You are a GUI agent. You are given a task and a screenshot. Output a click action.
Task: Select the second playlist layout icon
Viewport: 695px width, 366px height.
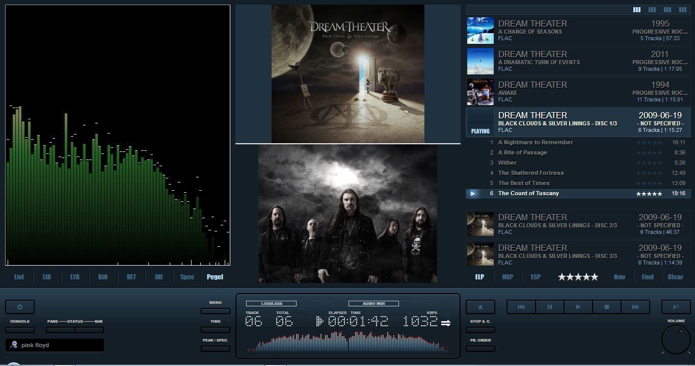[x=652, y=10]
